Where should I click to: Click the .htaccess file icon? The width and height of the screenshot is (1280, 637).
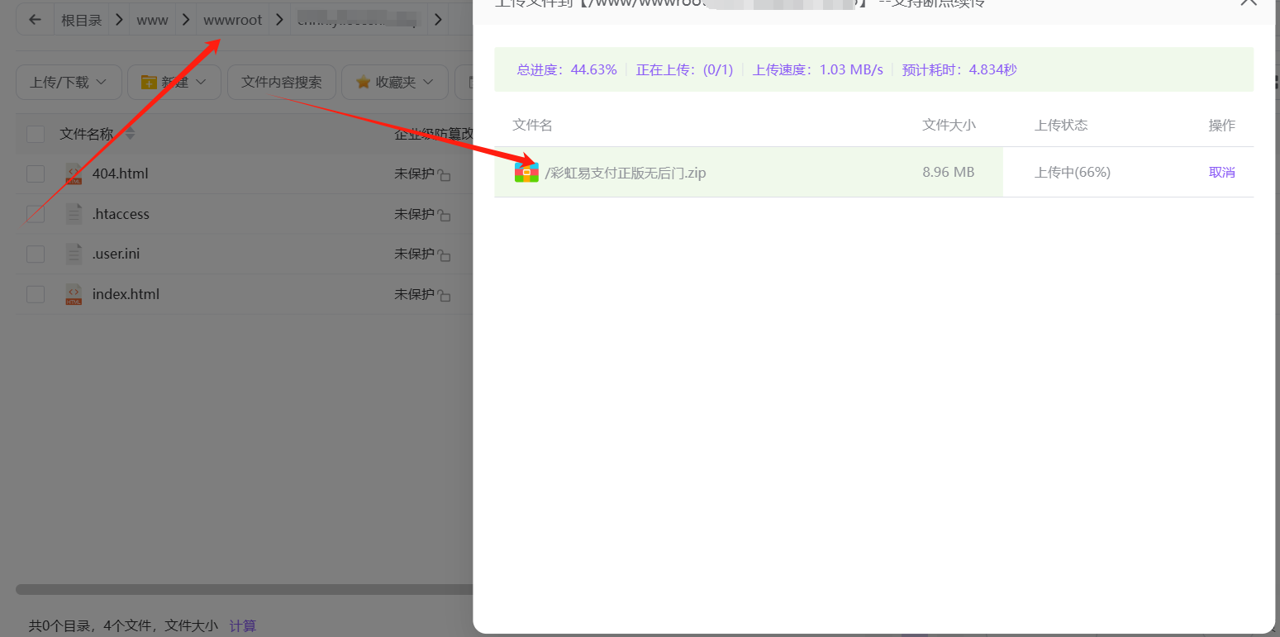pyautogui.click(x=74, y=214)
